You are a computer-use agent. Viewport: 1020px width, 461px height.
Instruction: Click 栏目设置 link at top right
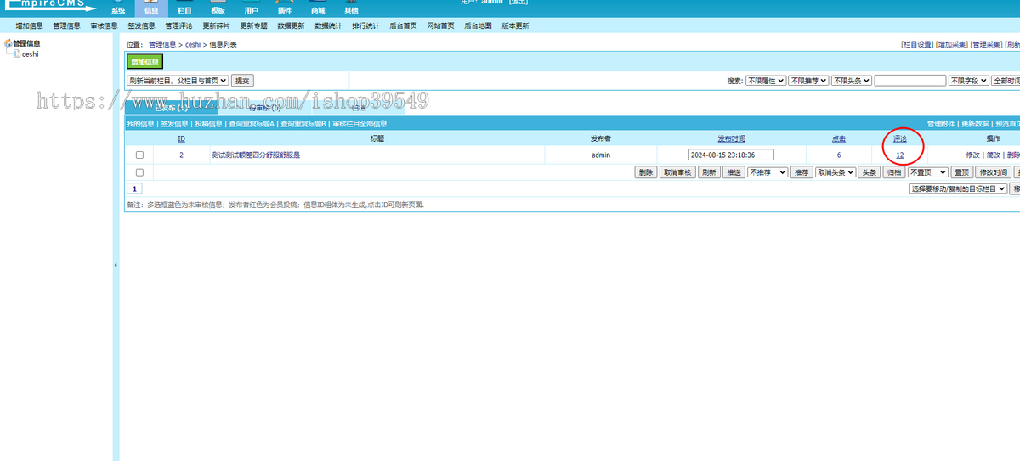pyautogui.click(x=917, y=43)
